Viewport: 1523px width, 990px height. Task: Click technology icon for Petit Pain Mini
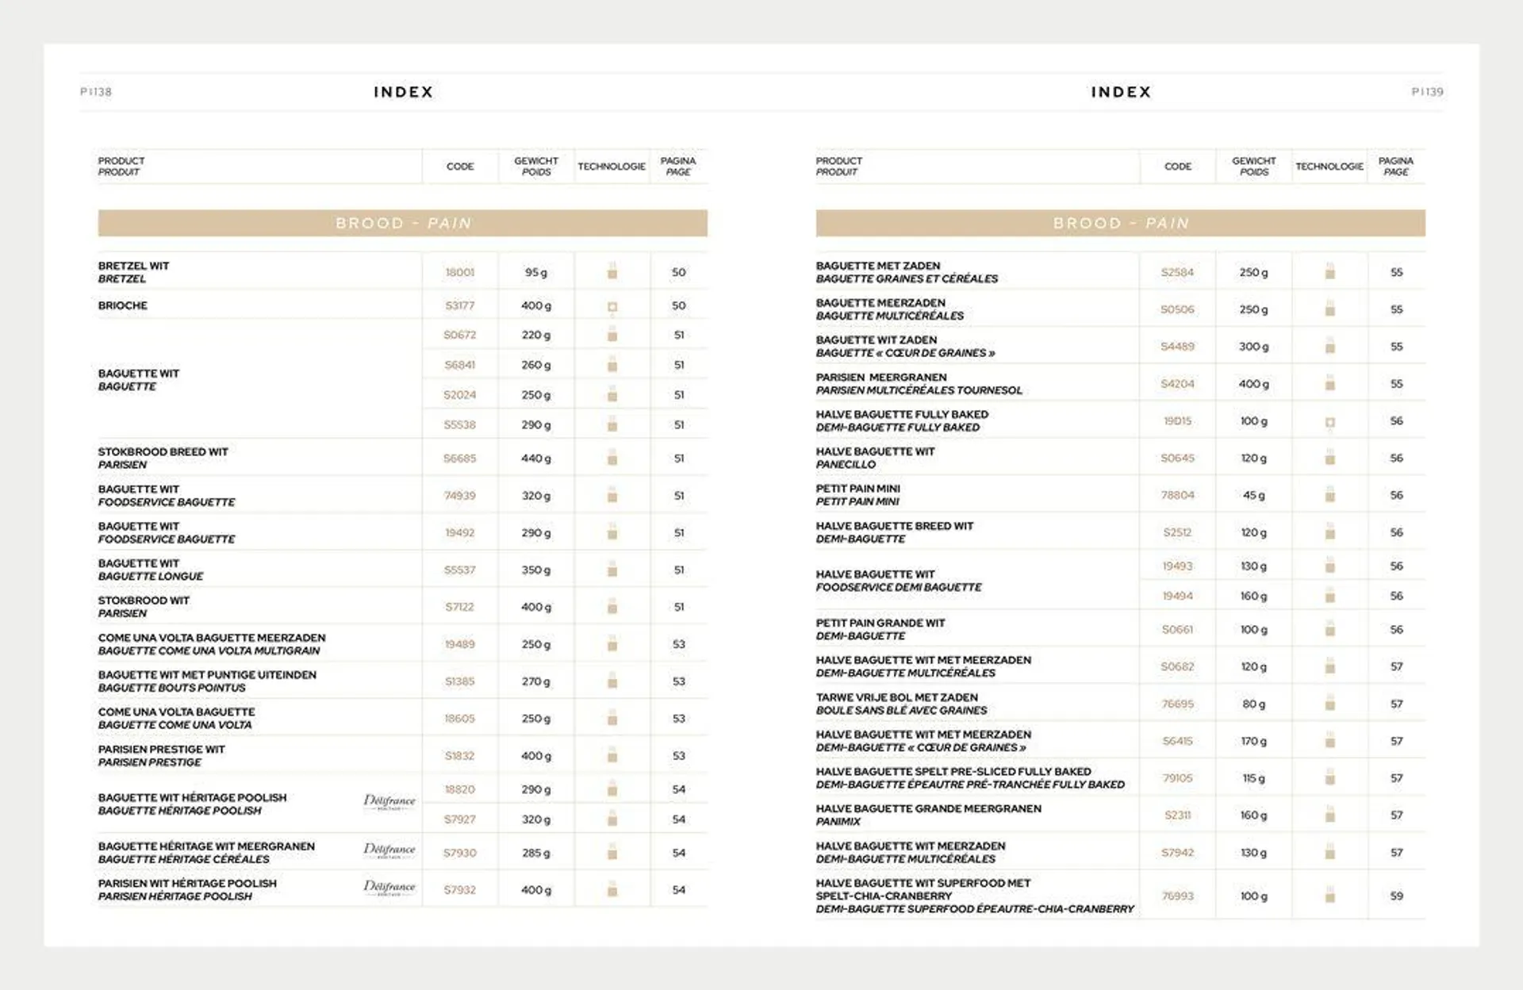tap(1330, 494)
